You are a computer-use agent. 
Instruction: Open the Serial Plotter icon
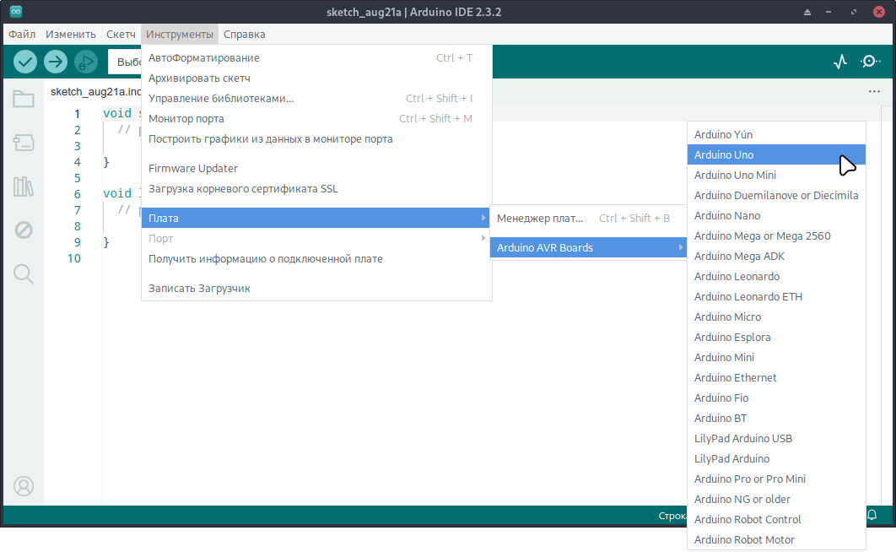pos(840,62)
